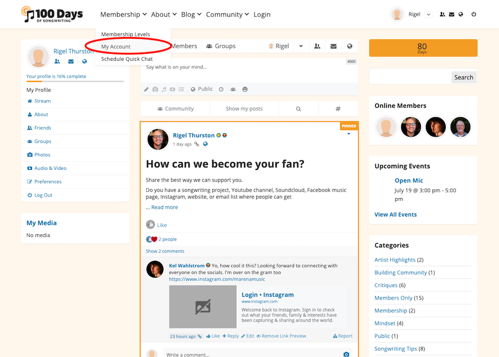Open notifications globe icon in top header
This screenshot has height=357, width=499.
(x=461, y=14)
